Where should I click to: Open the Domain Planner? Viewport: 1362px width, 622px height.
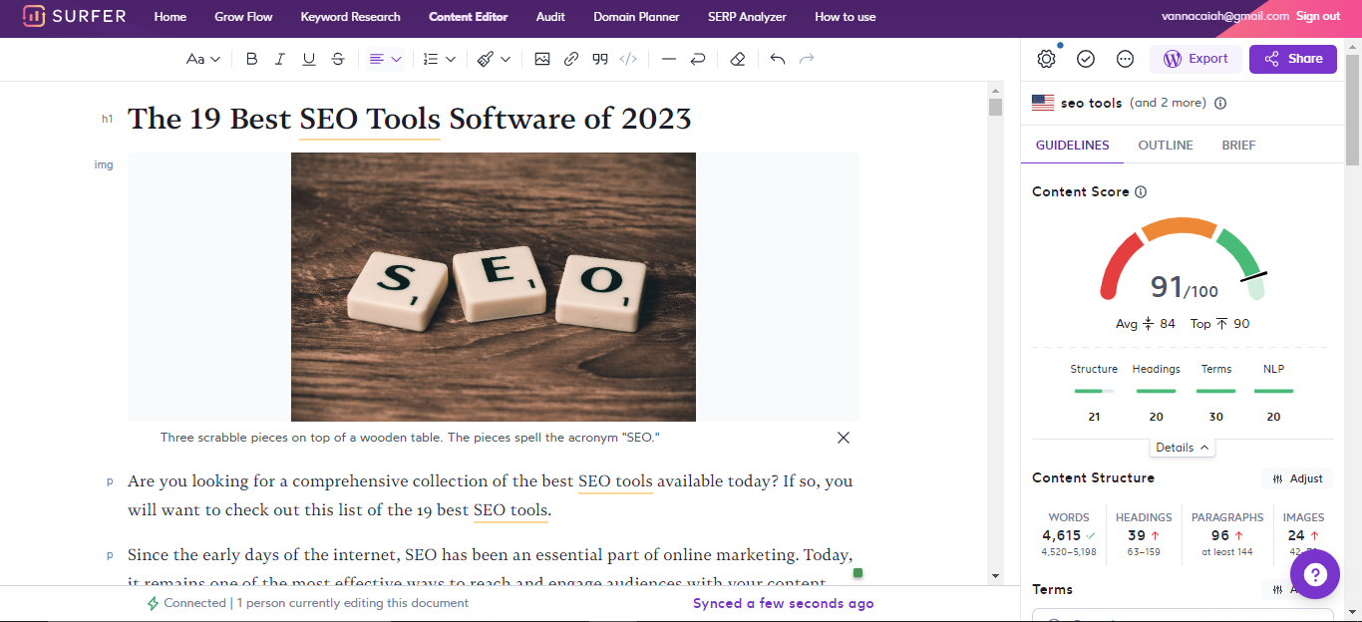click(x=636, y=17)
